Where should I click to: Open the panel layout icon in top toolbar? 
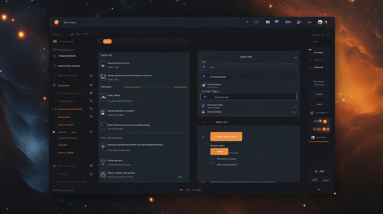point(256,22)
